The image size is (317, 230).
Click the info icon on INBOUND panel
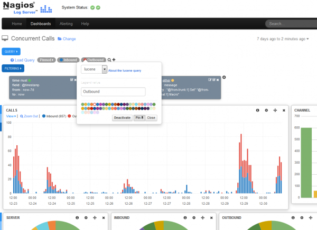click(x=185, y=217)
